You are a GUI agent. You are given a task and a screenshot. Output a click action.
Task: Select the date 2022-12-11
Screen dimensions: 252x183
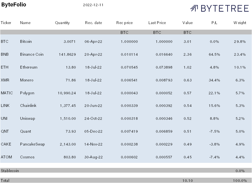93,5
